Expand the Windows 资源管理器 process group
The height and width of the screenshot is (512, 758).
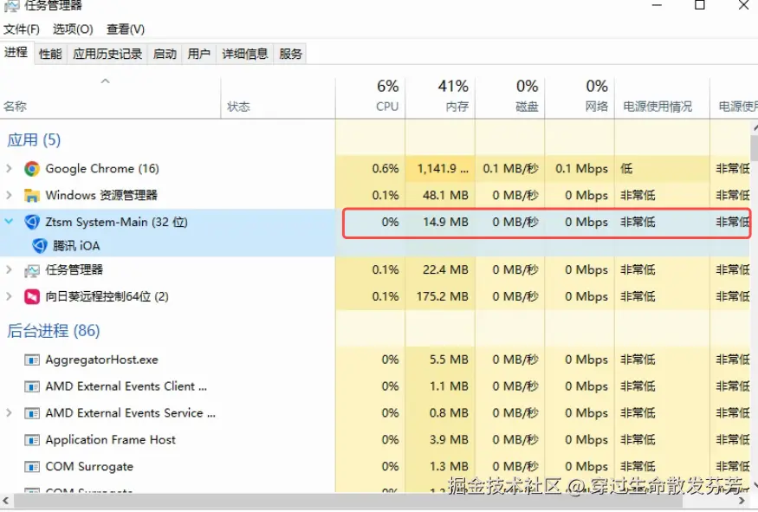tap(10, 195)
